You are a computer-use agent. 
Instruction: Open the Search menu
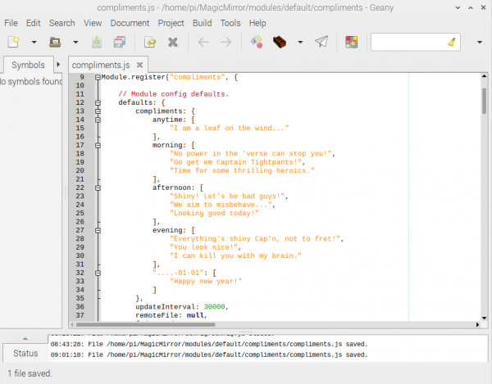(61, 23)
